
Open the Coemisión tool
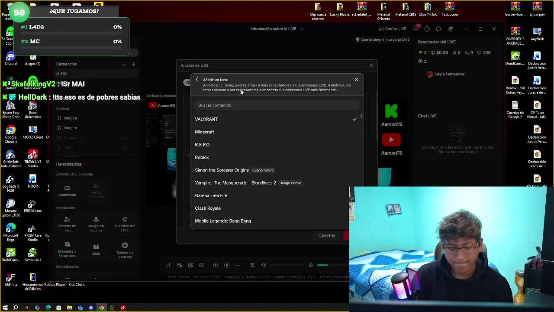click(67, 191)
